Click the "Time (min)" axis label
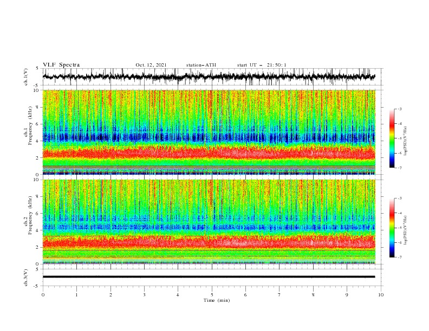The width and height of the screenshot is (429, 331). pos(217,300)
